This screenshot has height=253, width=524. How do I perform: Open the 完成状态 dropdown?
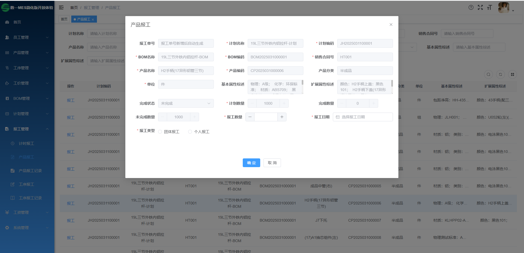click(186, 103)
